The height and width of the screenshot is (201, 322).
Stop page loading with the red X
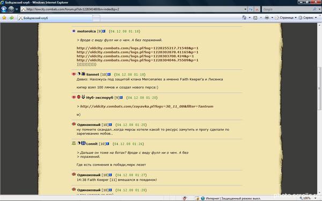point(257,9)
